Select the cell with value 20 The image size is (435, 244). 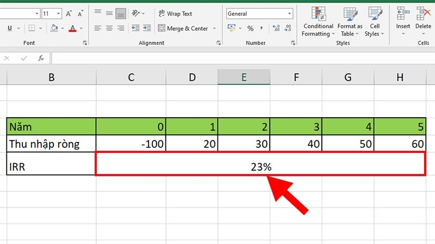point(192,144)
